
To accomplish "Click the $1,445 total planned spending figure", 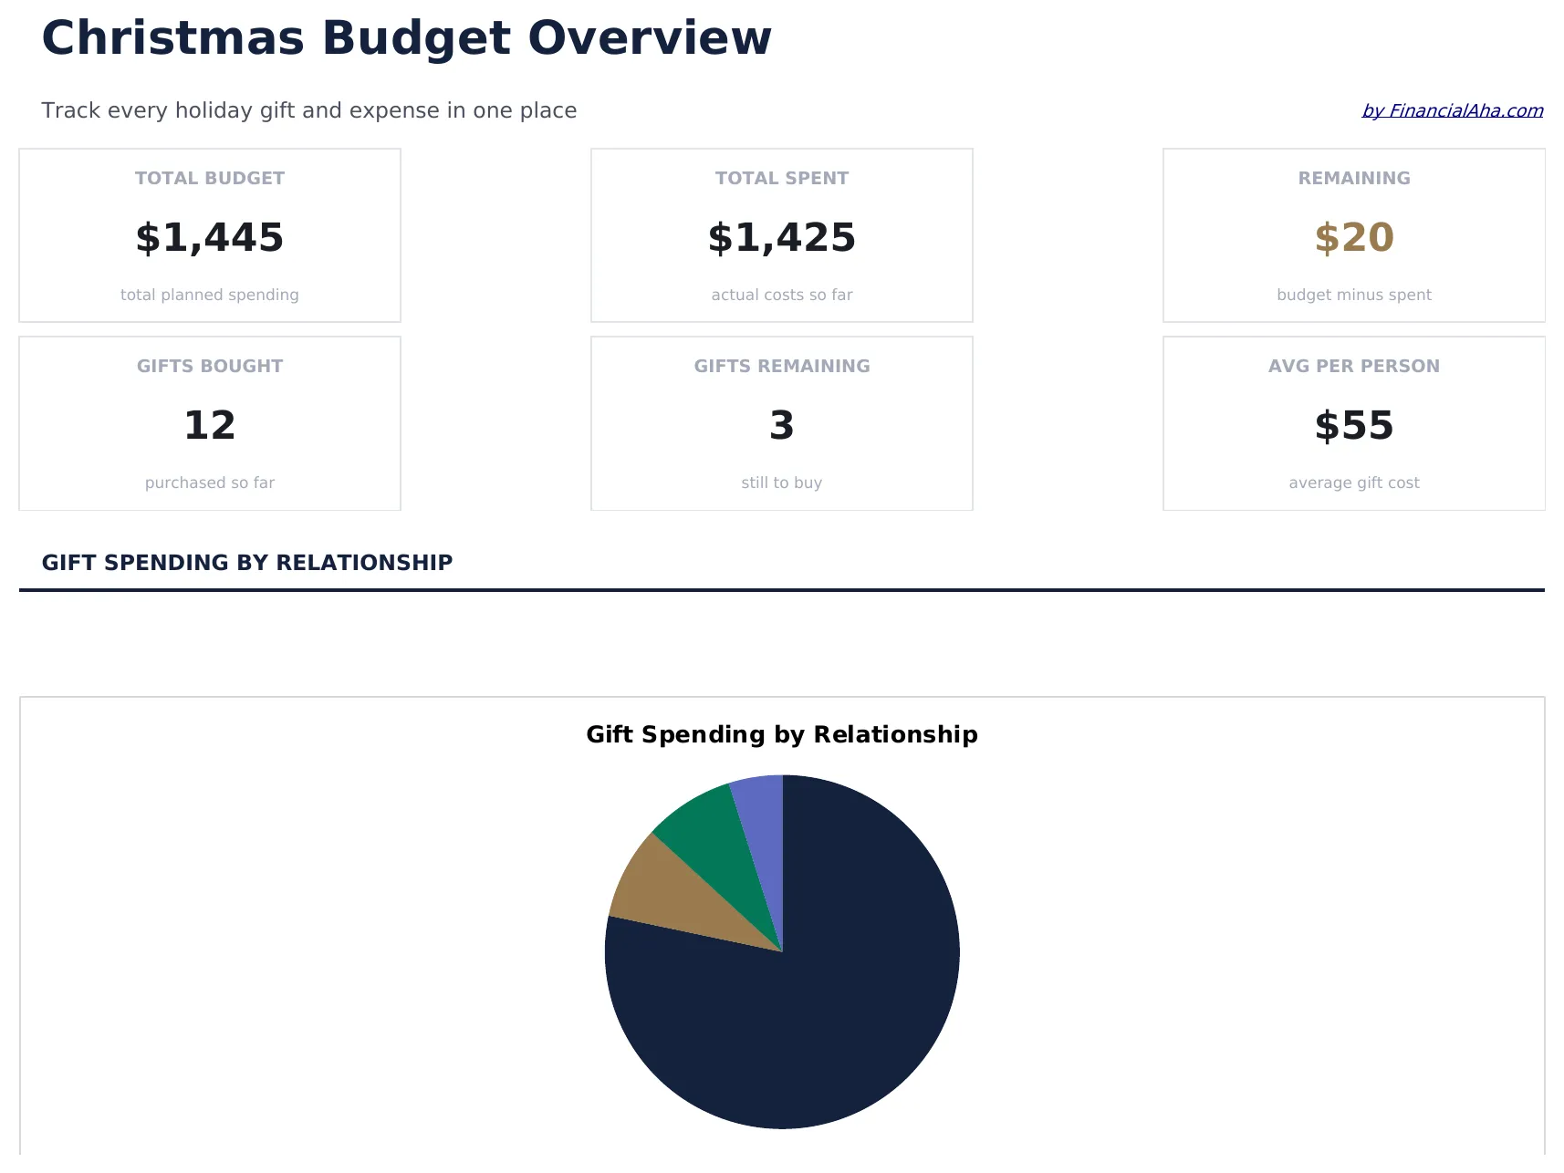I will pos(209,238).
